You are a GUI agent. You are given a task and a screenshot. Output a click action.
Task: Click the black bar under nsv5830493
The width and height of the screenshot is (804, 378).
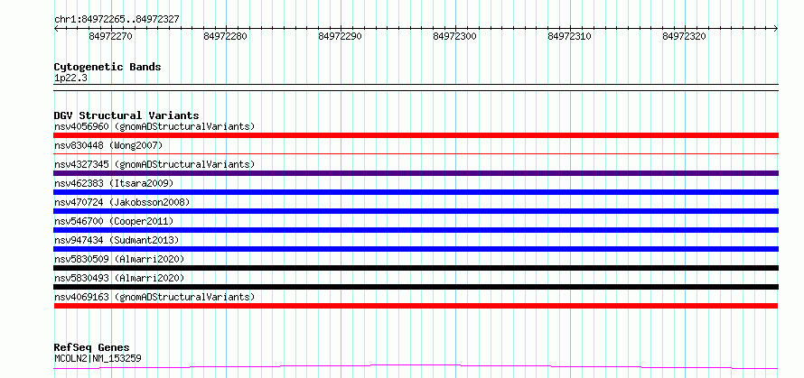click(416, 287)
